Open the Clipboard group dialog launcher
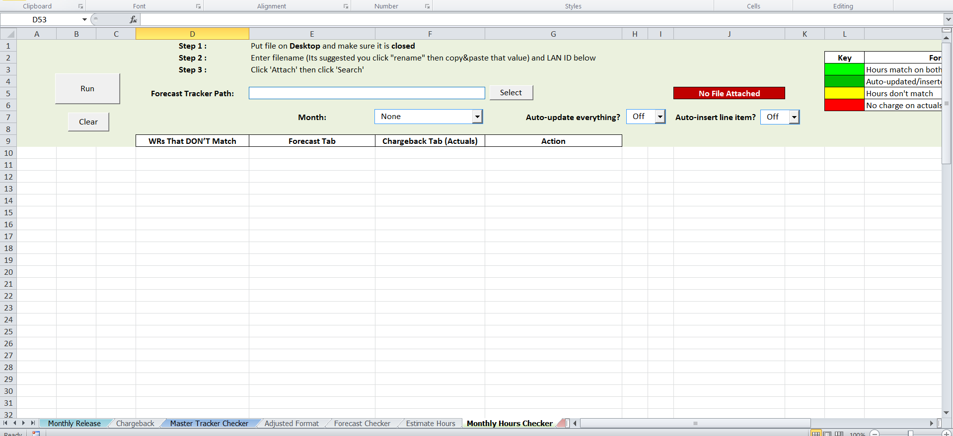 click(x=80, y=6)
